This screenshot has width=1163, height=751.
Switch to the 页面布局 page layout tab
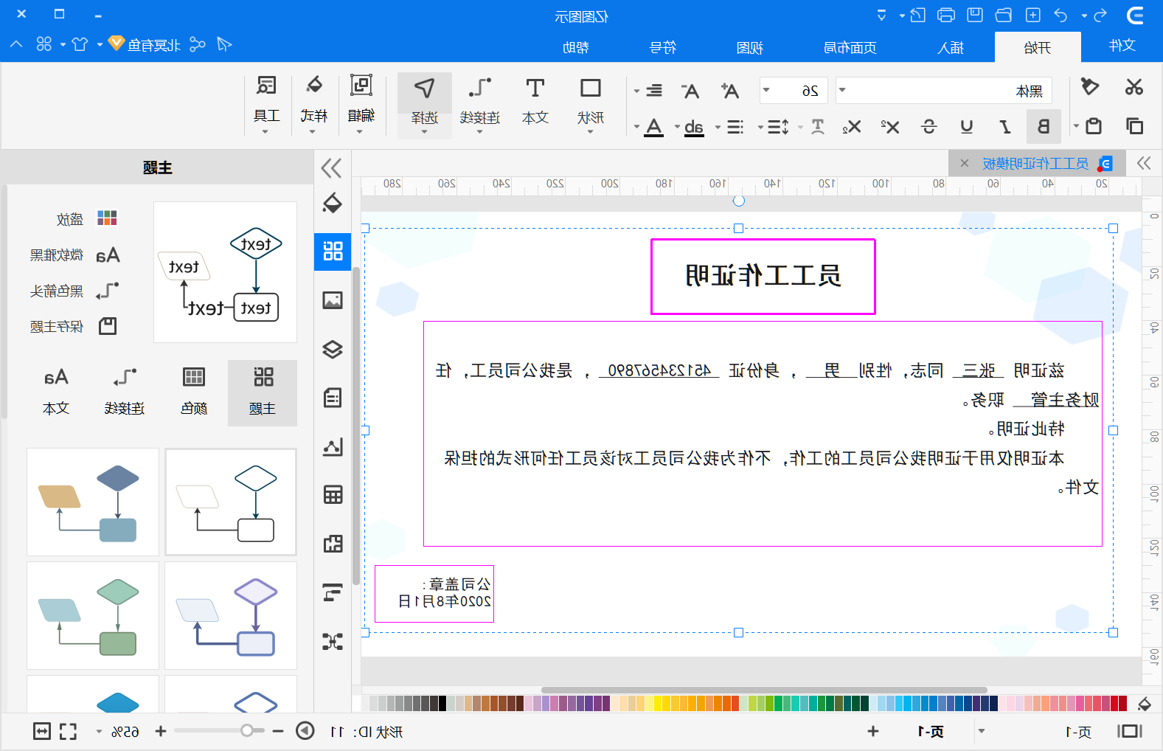click(850, 47)
